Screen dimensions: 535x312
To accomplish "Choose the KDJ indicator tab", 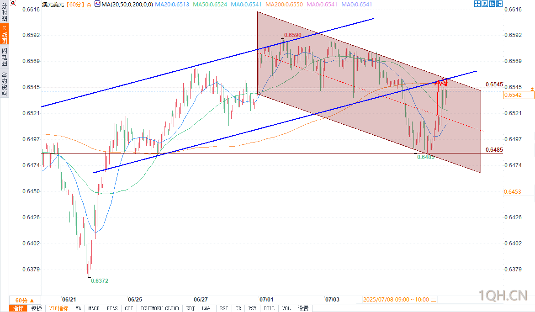I will [191, 308].
